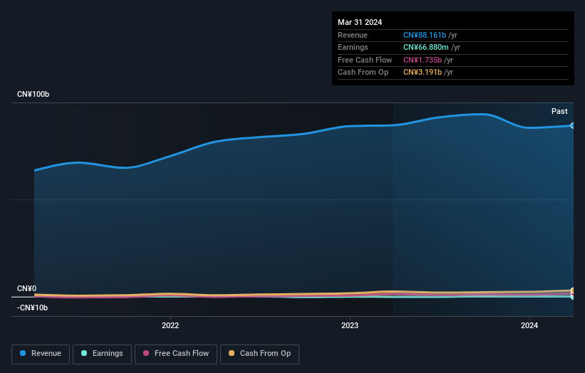
Task: Click the CN¥1.735b free cash flow value
Action: (423, 60)
